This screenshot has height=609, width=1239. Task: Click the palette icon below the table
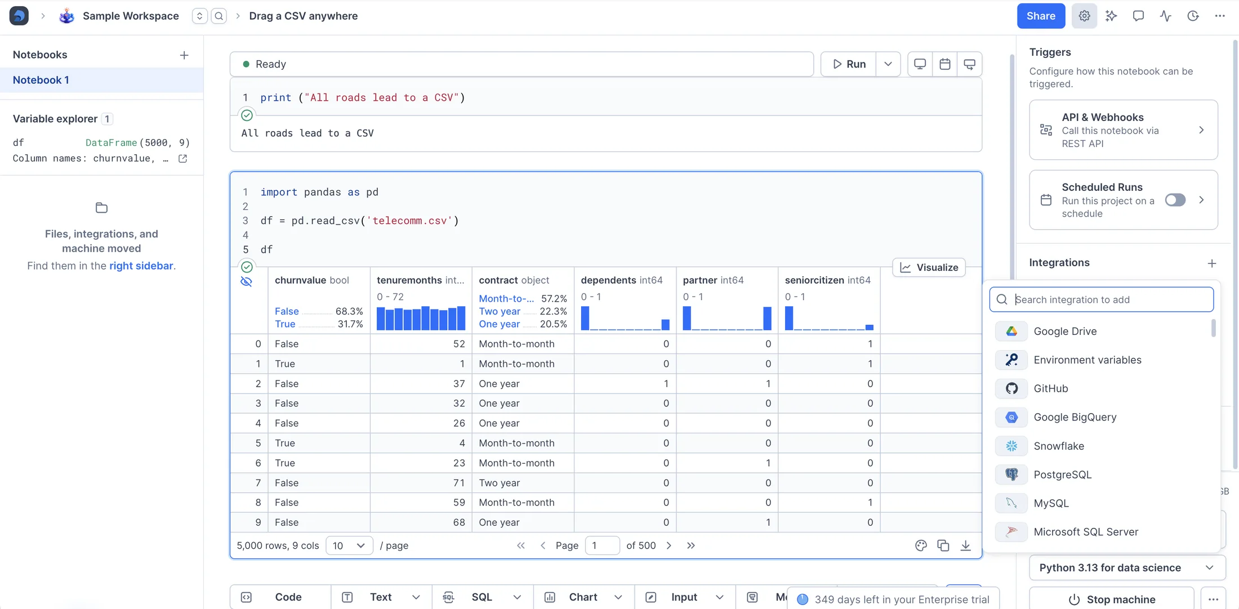[921, 545]
